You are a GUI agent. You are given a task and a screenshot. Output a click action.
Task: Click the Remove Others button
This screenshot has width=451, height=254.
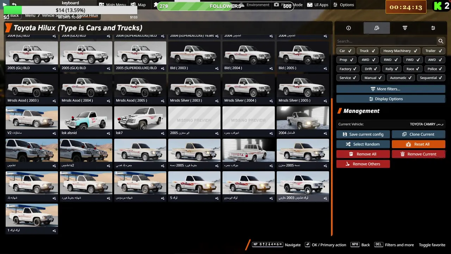(363, 164)
